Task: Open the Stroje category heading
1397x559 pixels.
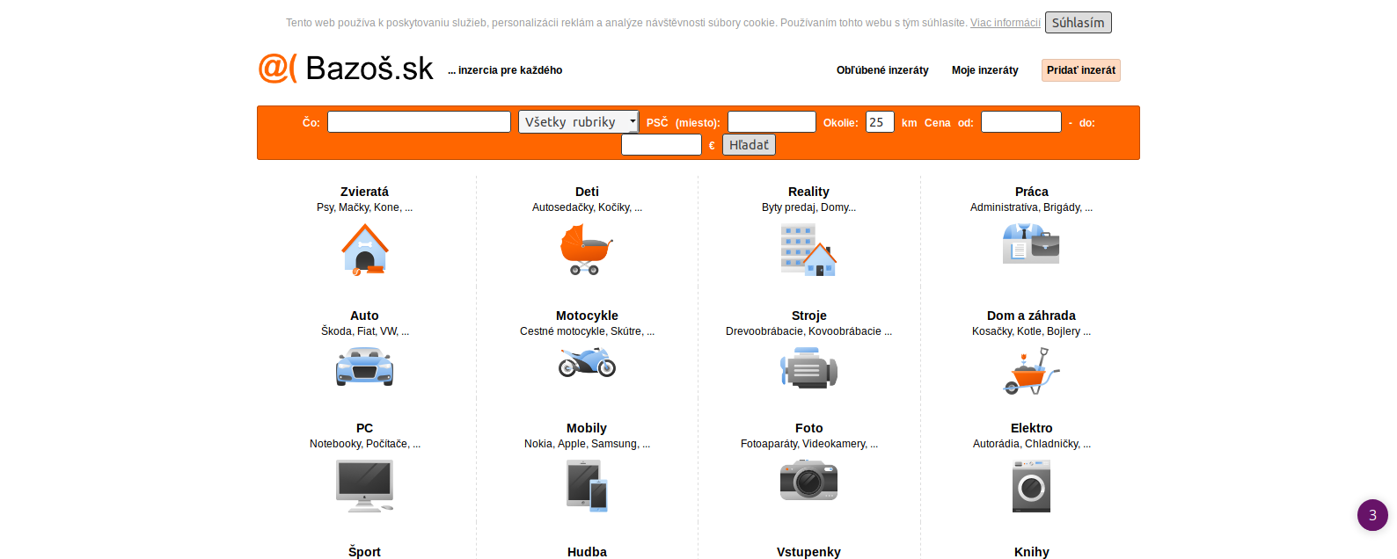Action: pyautogui.click(x=808, y=316)
